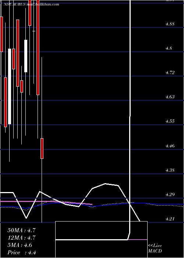This screenshot has width=184, height=258.
Task: Click the 50MA : 4.7 reading
Action: point(21,230)
